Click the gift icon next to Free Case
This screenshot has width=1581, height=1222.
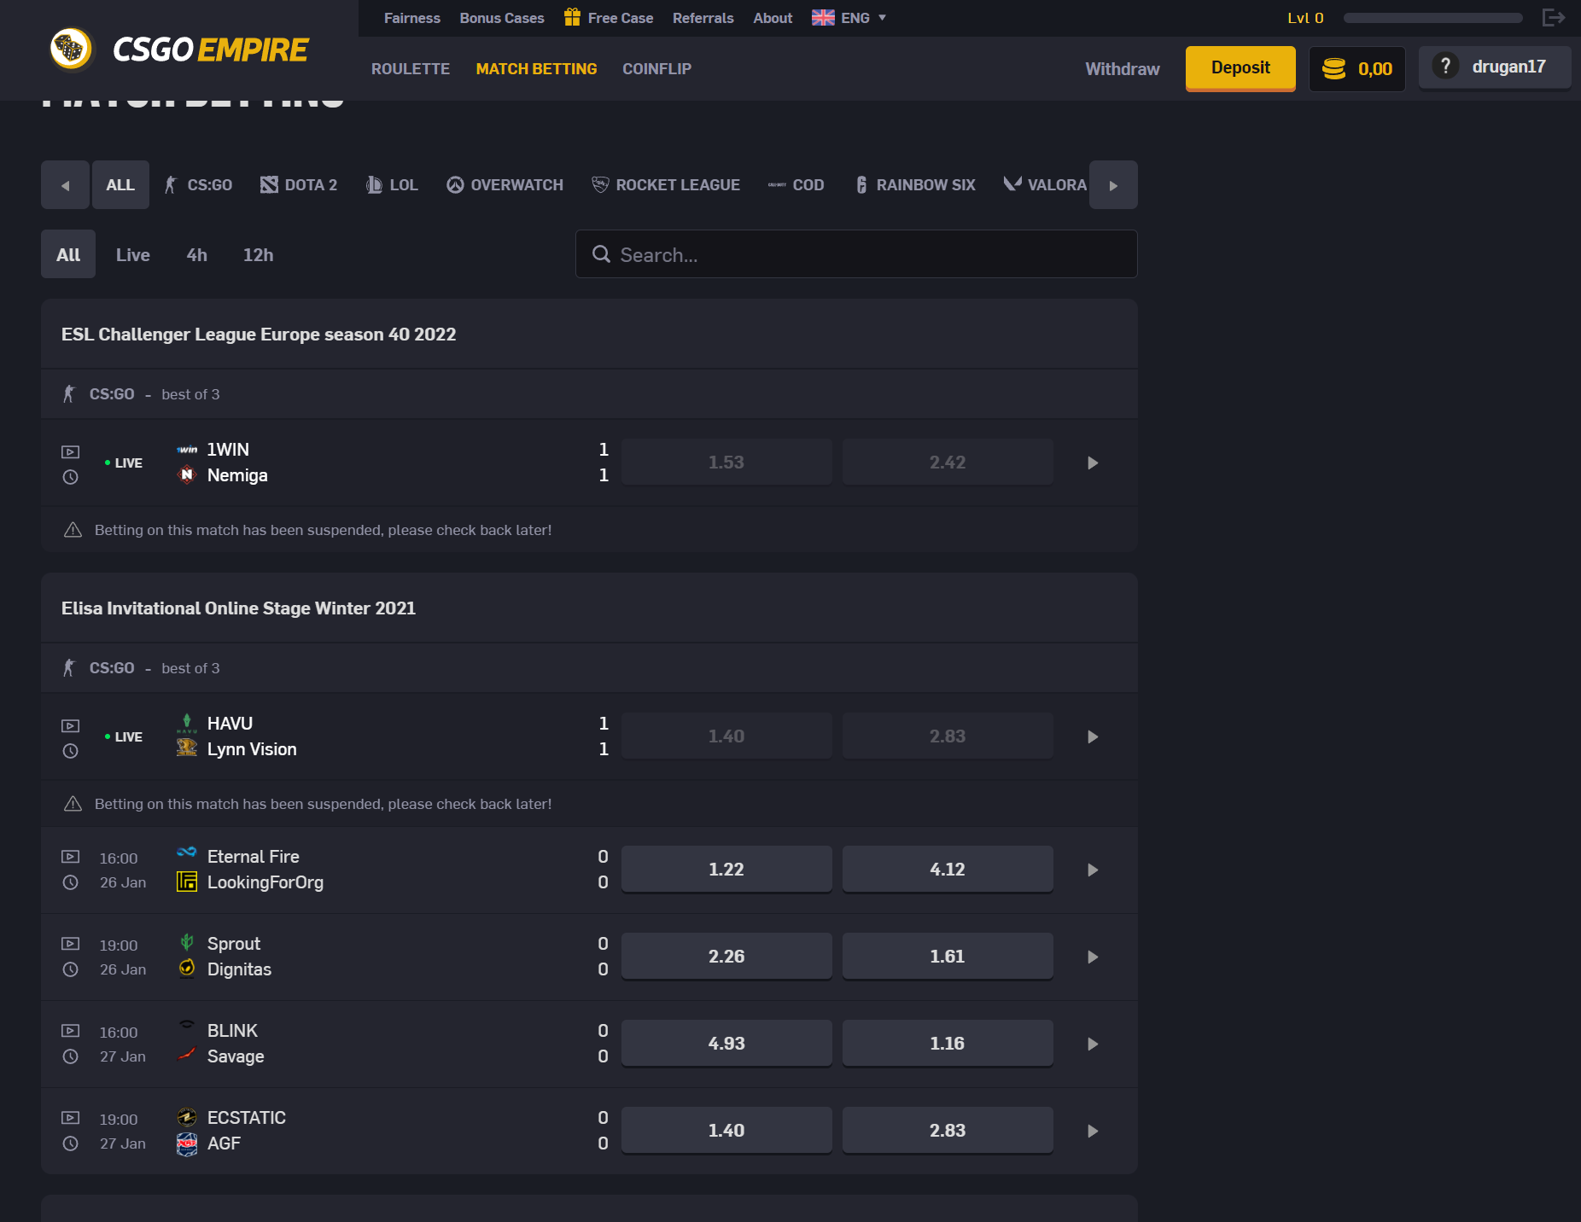pos(572,17)
